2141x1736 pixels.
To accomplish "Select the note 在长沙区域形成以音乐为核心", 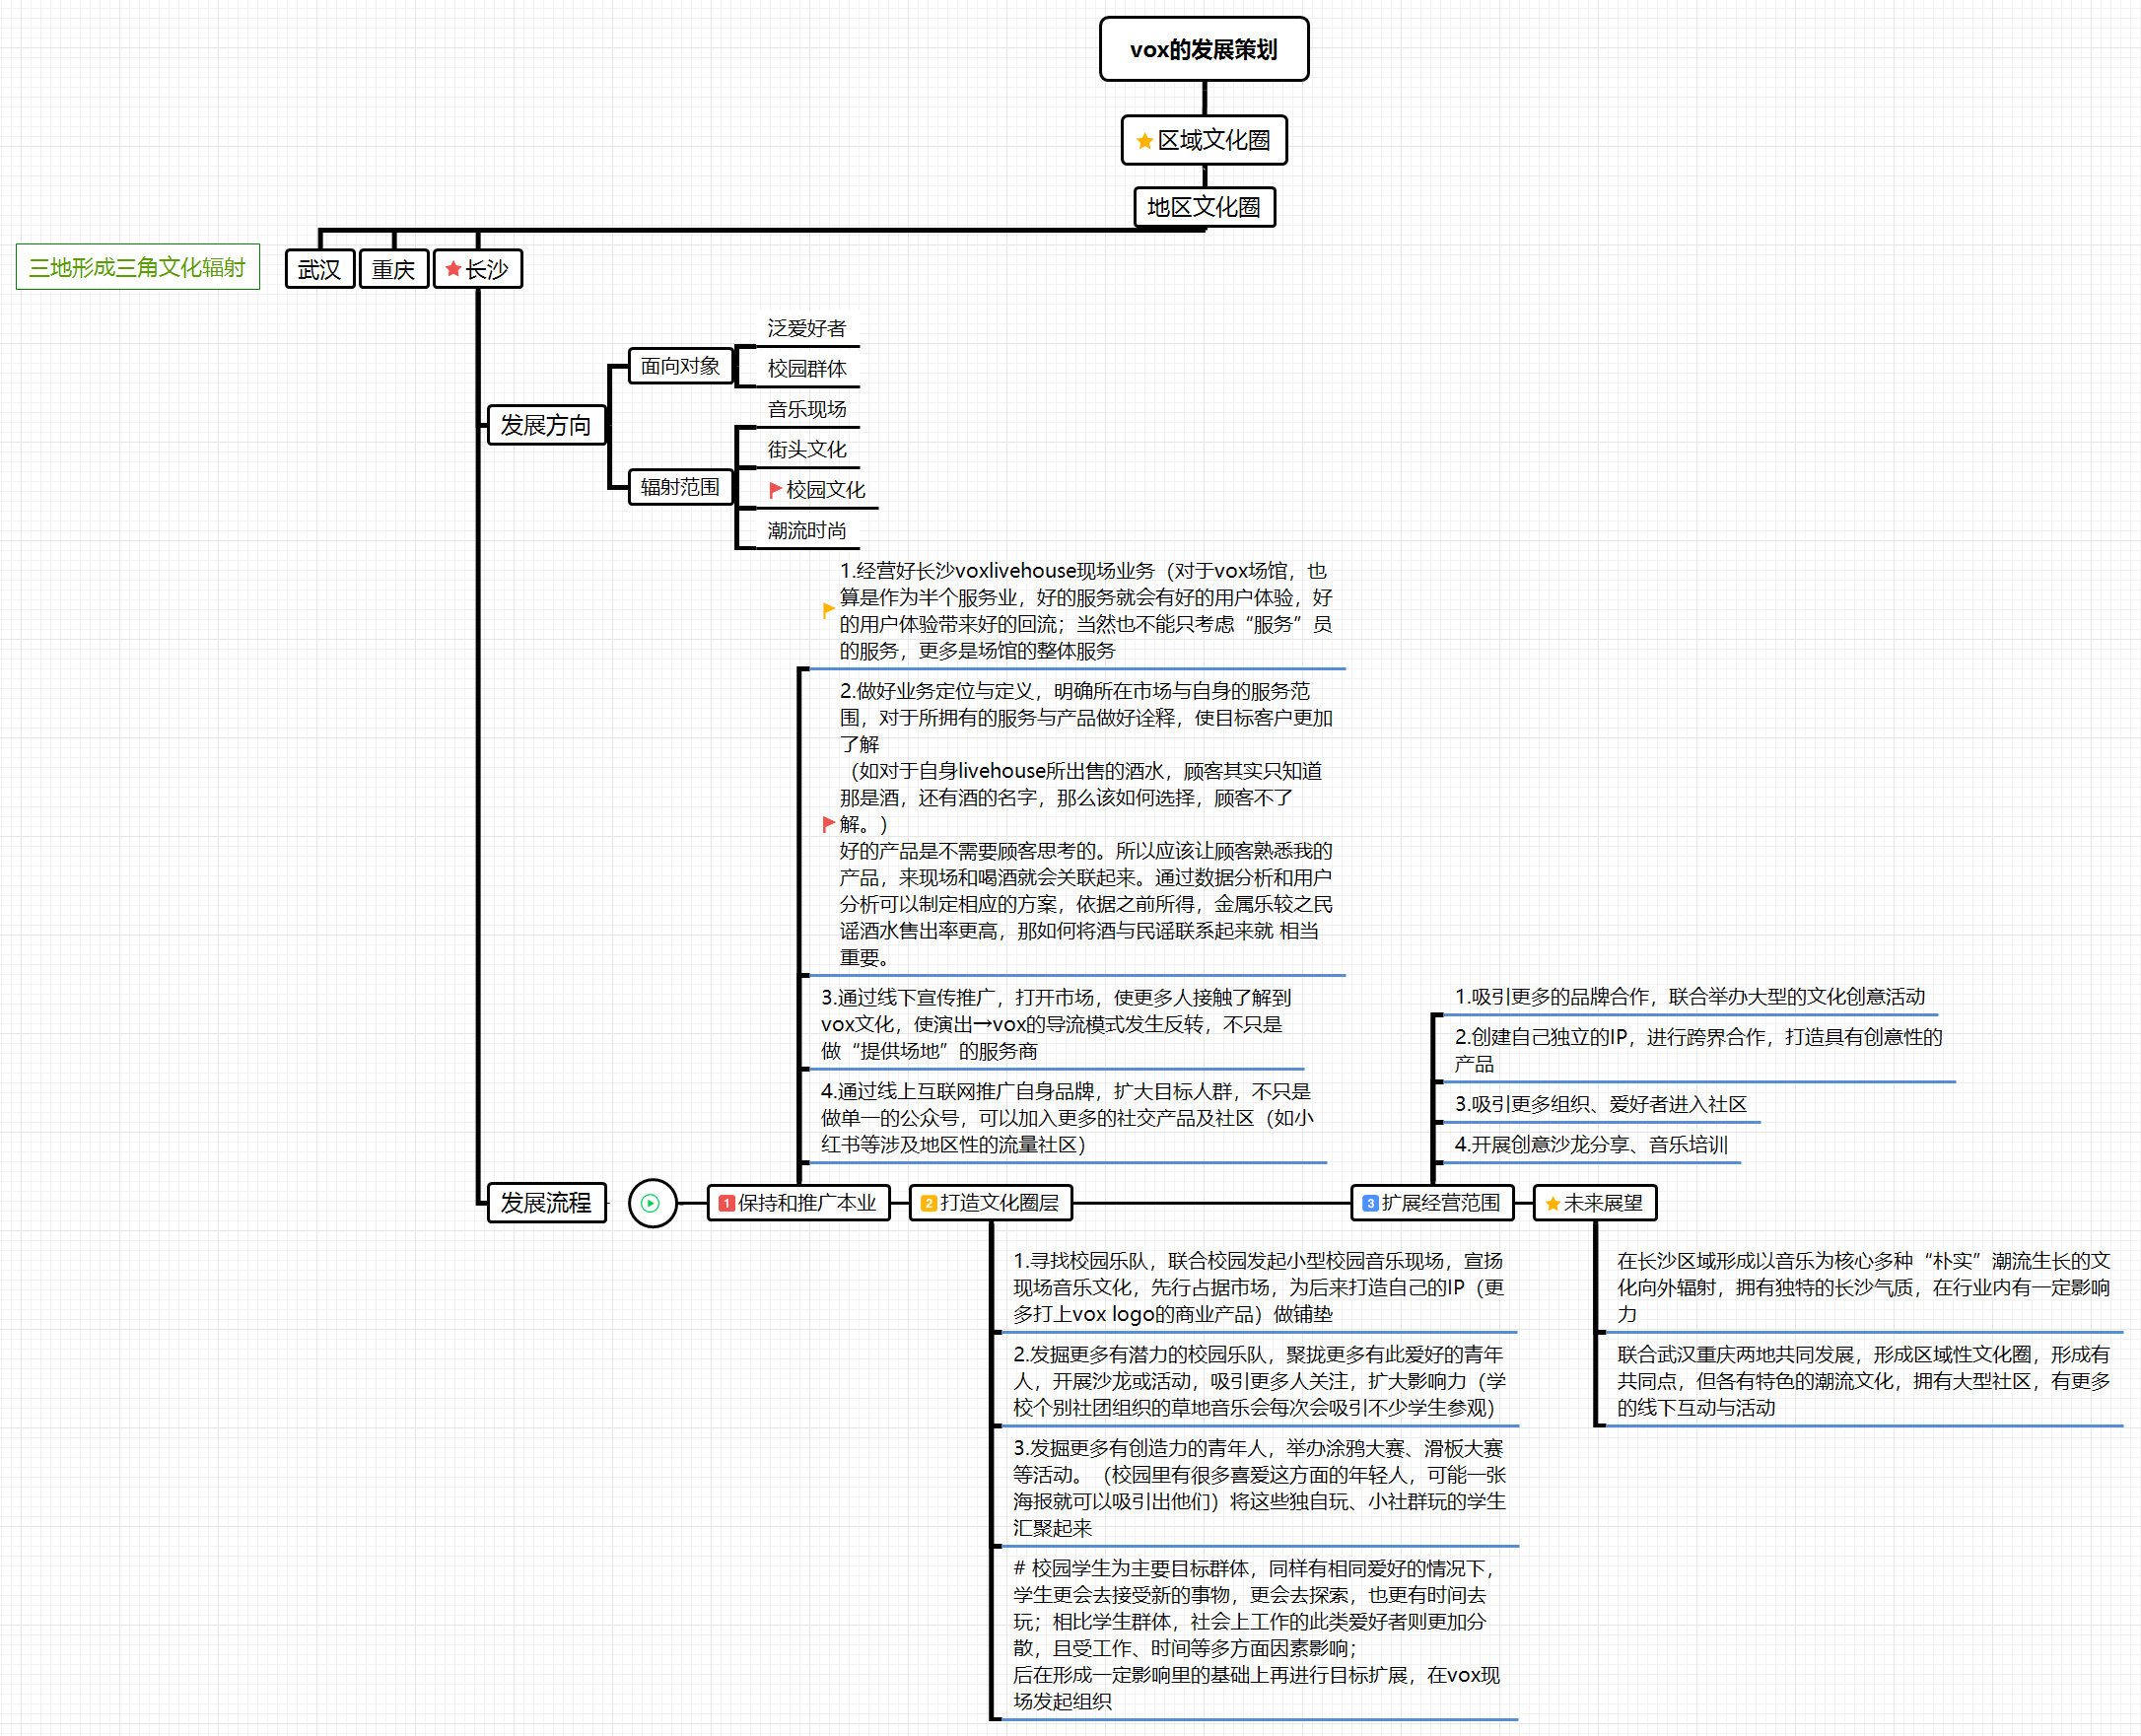I will point(1864,1287).
